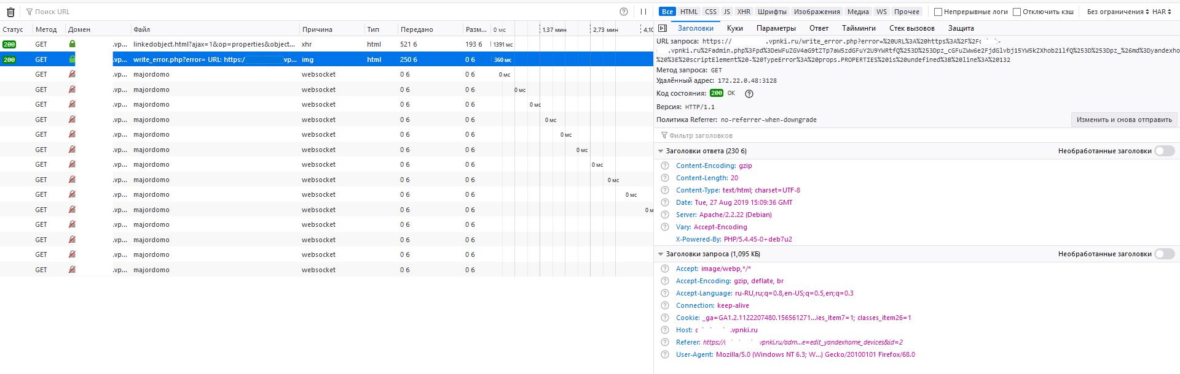Screen dimensions: 1180x374
Task: Click the question icon beside Content-Encoding header
Action: (x=664, y=166)
